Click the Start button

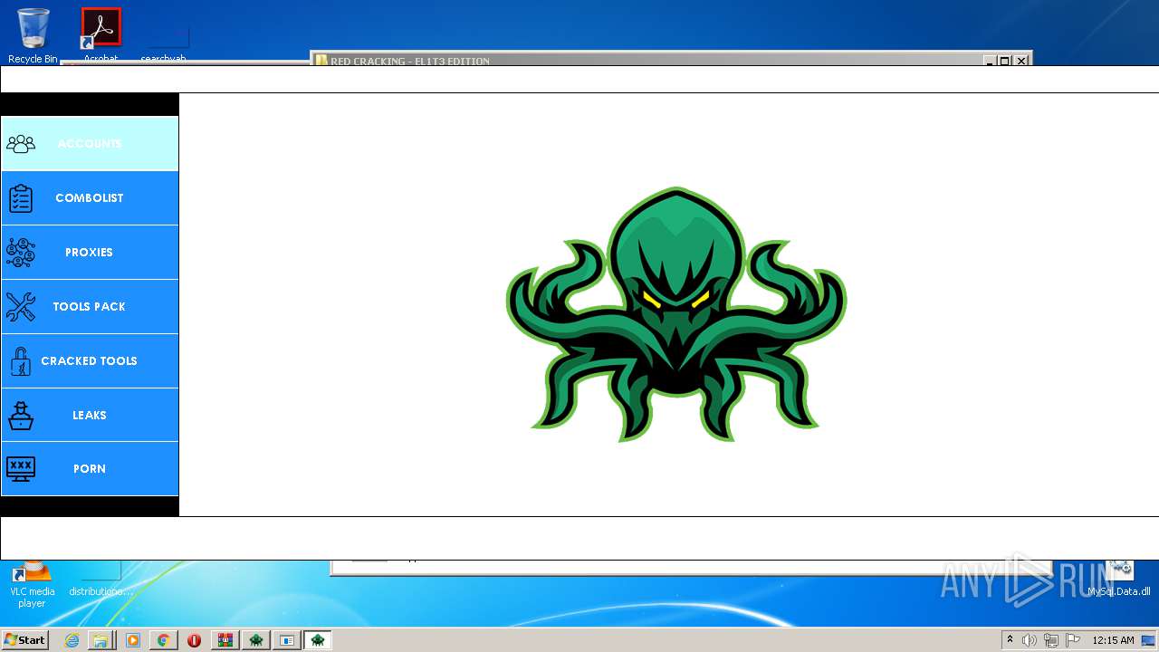pos(24,639)
